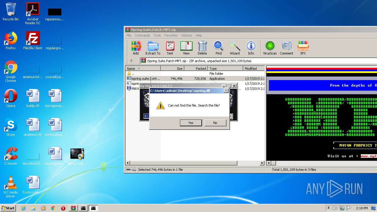Click the SFX toolbar icon
This screenshot has height=212, width=377.
click(303, 48)
